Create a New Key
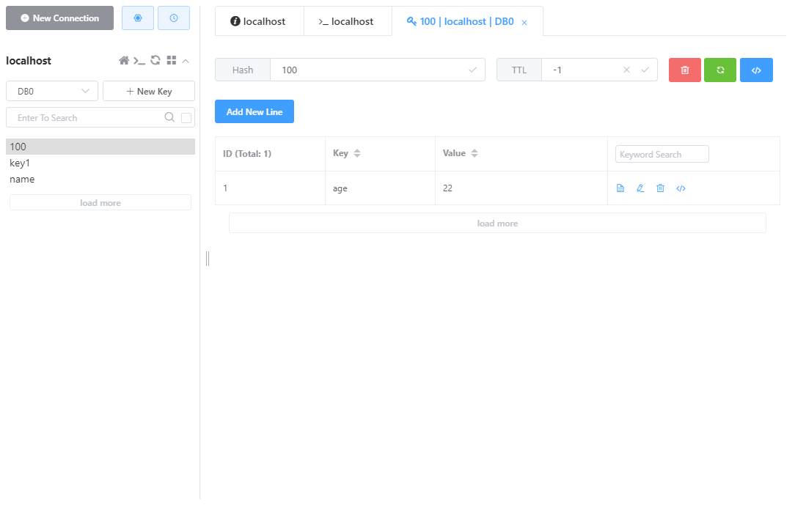This screenshot has width=795, height=505. (x=149, y=91)
